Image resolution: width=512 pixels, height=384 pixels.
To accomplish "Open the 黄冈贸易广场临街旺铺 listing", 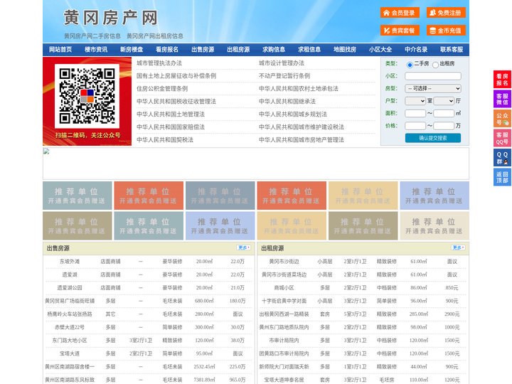I will coord(70,301).
